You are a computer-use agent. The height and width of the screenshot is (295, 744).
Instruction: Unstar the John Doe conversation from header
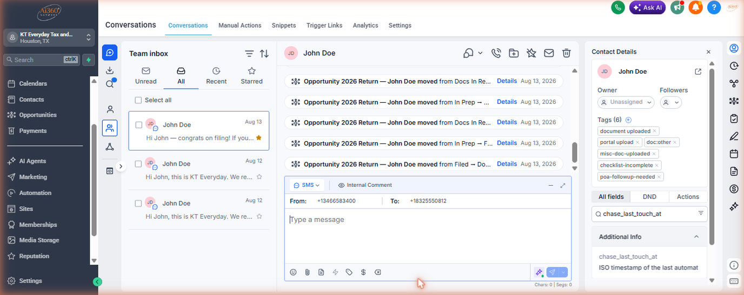(532, 53)
